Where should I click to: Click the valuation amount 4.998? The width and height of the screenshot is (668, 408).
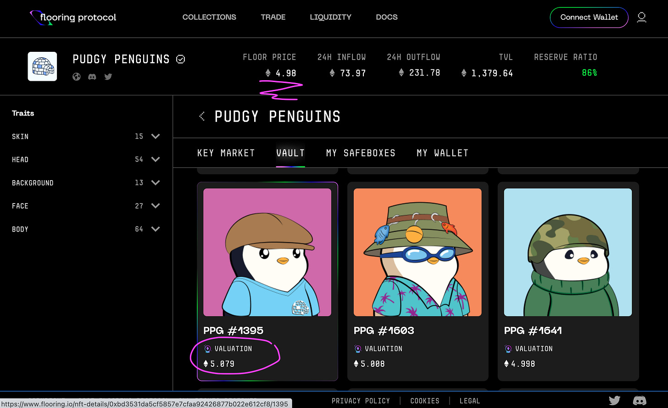coord(523,364)
